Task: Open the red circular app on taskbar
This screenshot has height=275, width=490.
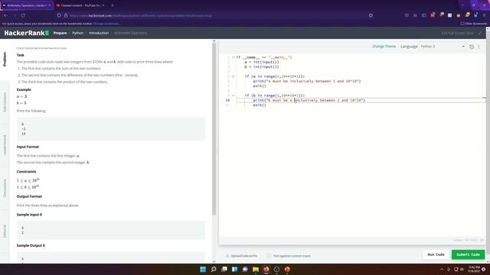Action: (x=287, y=269)
